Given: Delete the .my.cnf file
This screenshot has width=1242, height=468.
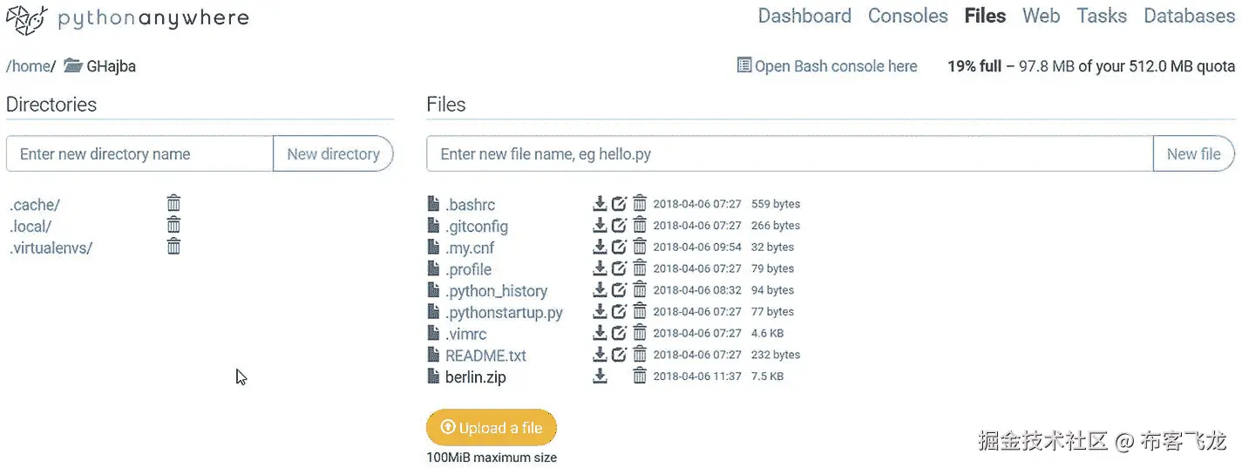Looking at the screenshot, I should [640, 247].
